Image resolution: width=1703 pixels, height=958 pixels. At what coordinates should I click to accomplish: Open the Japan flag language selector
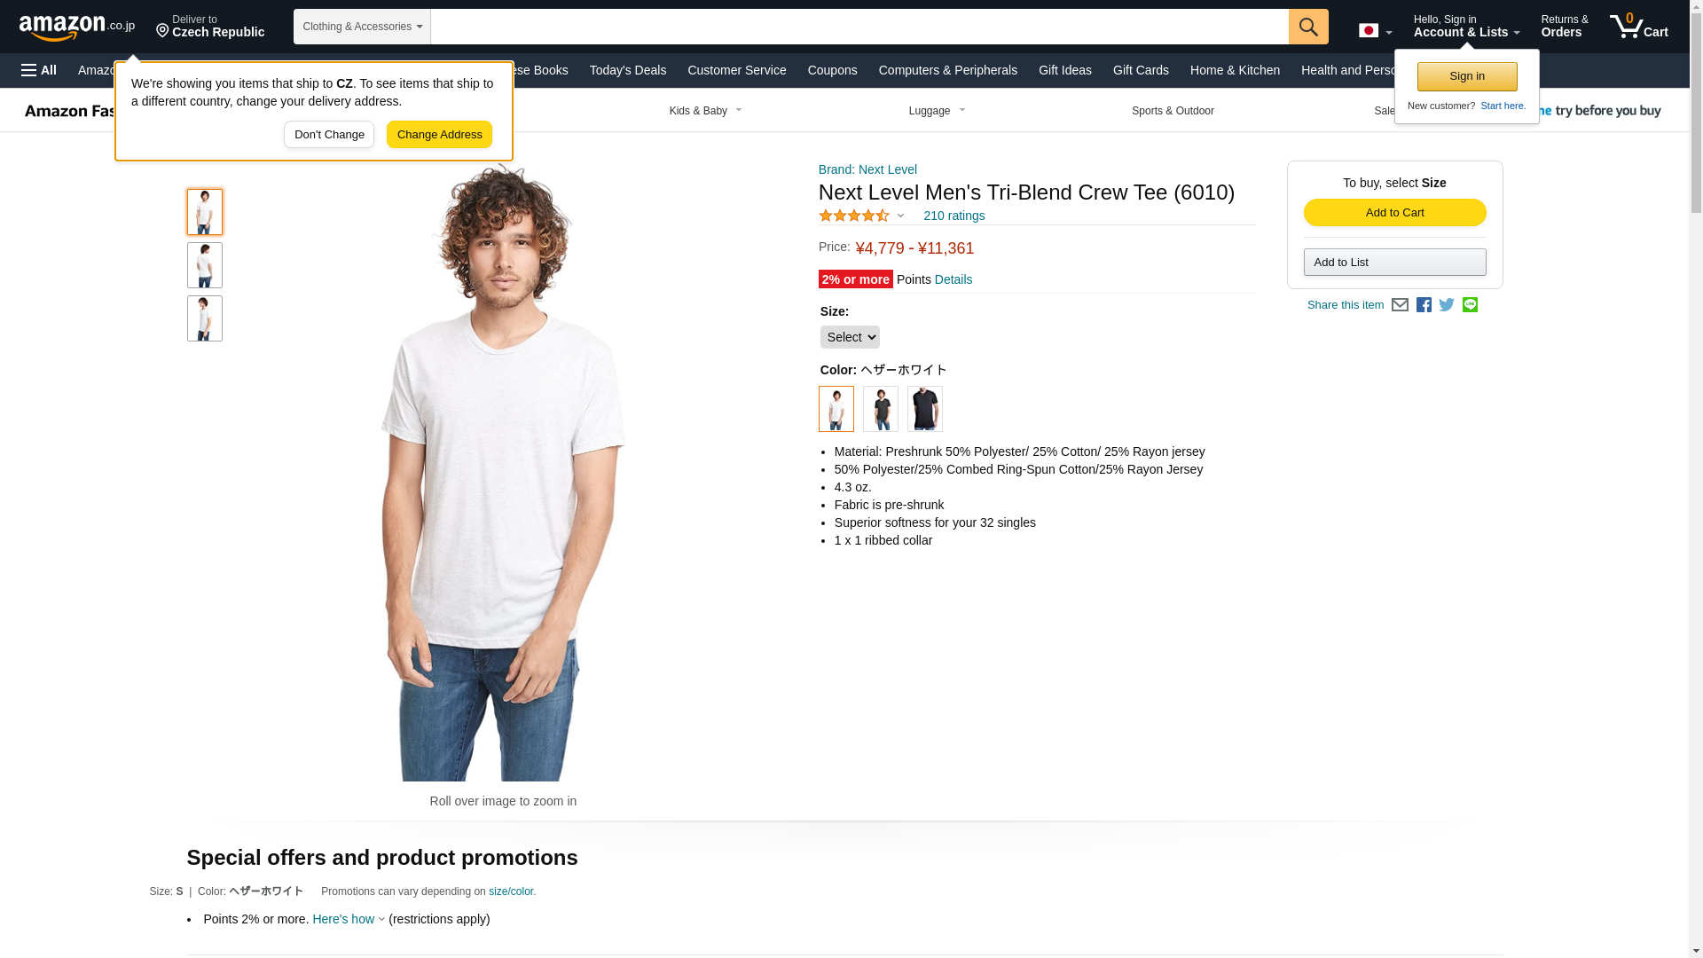coord(1375,31)
